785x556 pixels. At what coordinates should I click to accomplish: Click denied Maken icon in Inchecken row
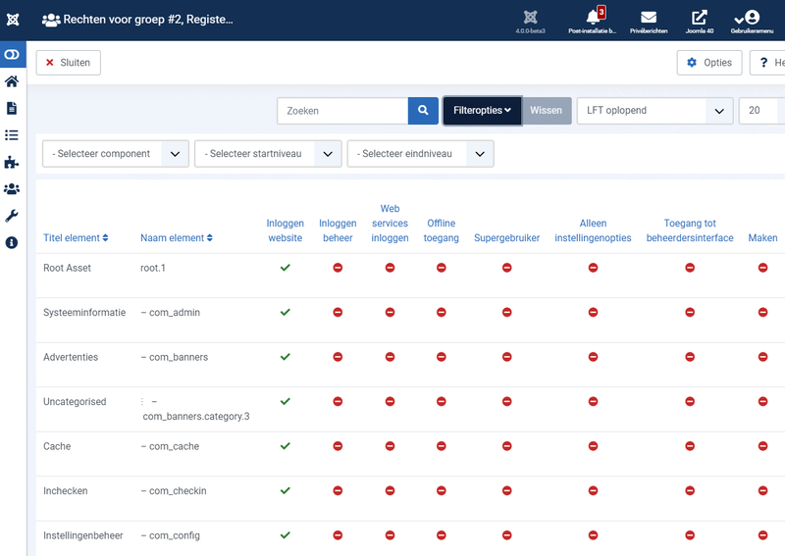coord(762,490)
